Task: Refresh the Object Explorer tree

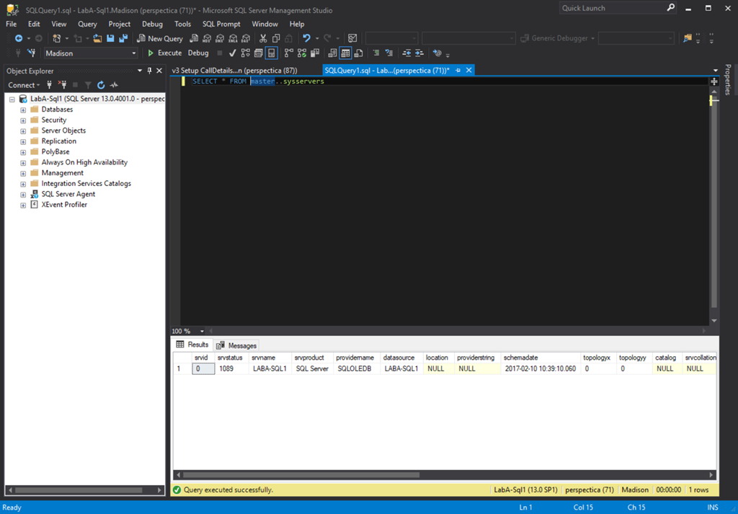Action: click(101, 85)
